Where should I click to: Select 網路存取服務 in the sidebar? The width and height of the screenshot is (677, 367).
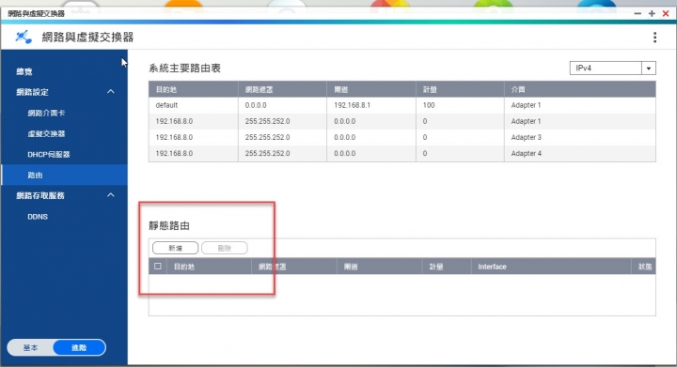click(40, 195)
